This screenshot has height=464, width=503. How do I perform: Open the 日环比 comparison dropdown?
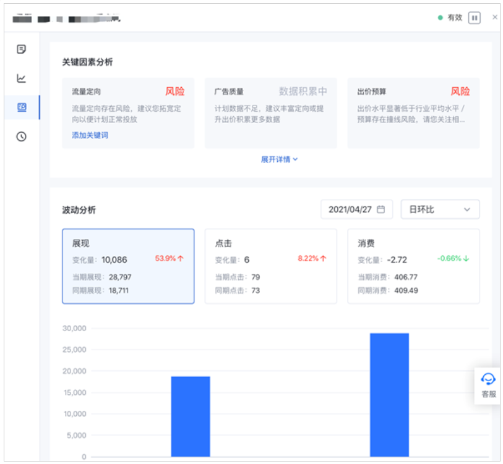click(x=440, y=209)
